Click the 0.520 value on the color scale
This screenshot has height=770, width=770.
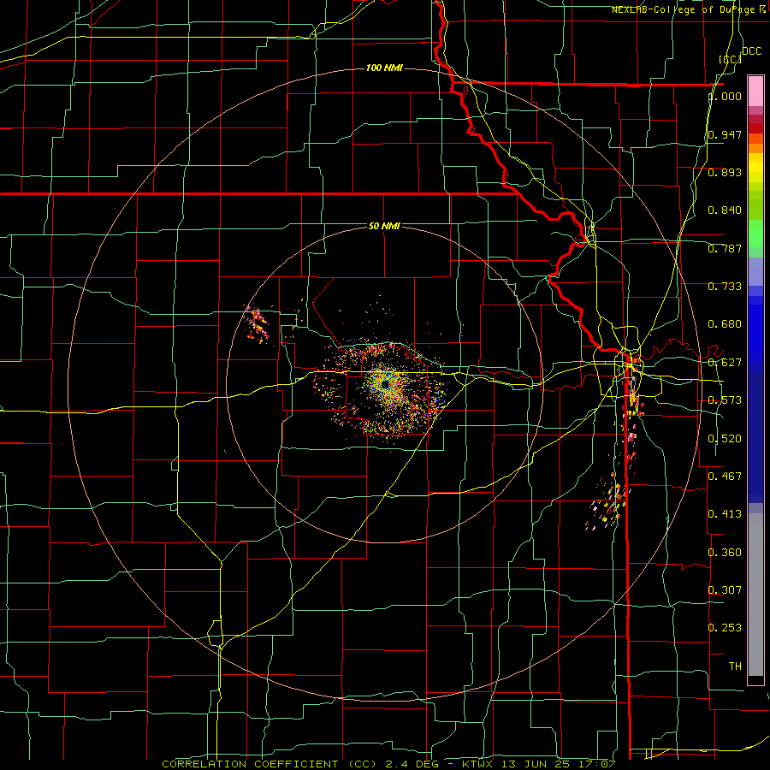coord(725,439)
